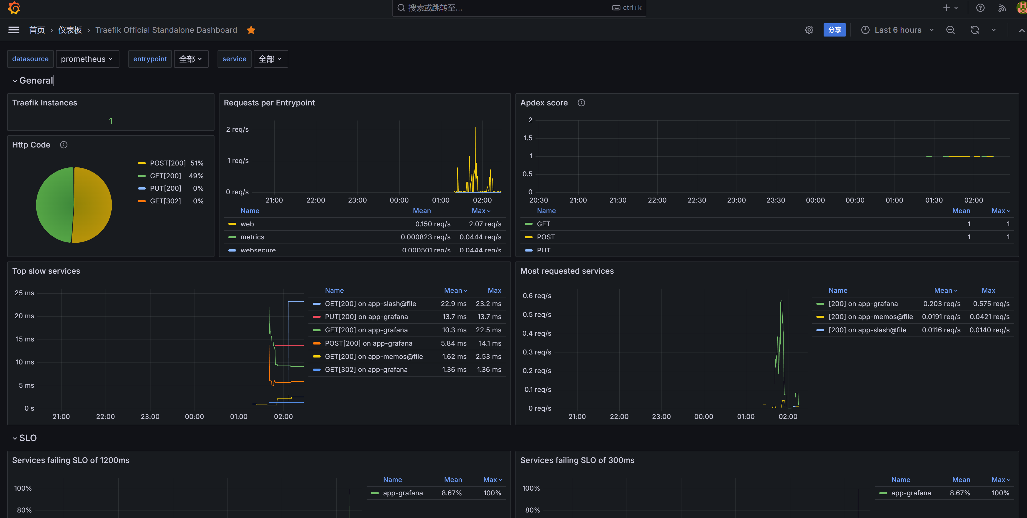Go to 首页 breadcrumb
Screen dimensions: 1027x518
(37, 30)
